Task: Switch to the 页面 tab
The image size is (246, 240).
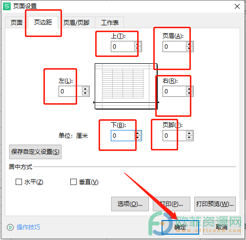Action: pyautogui.click(x=17, y=22)
